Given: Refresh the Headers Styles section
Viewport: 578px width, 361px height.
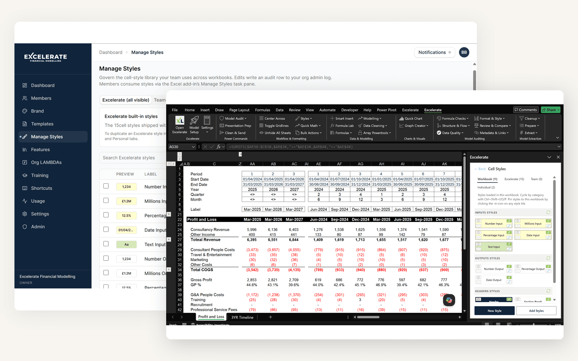Looking at the screenshot, I should pyautogui.click(x=548, y=291).
